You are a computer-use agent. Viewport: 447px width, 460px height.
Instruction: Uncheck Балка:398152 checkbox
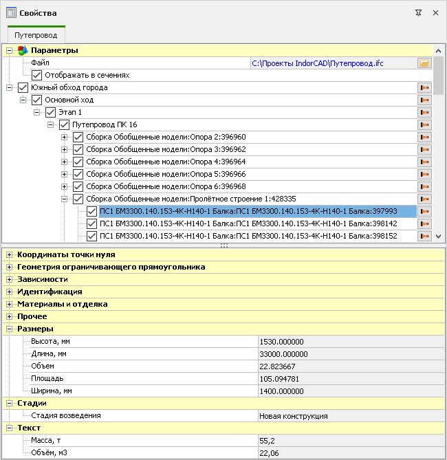(92, 236)
